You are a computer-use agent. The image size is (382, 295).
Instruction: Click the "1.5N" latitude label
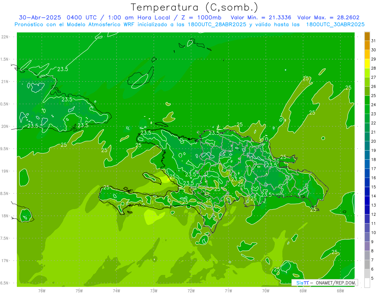(4, 59)
